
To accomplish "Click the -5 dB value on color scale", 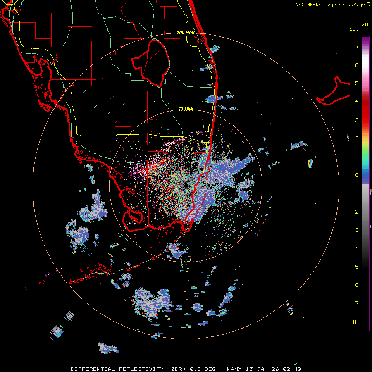I will (x=355, y=267).
